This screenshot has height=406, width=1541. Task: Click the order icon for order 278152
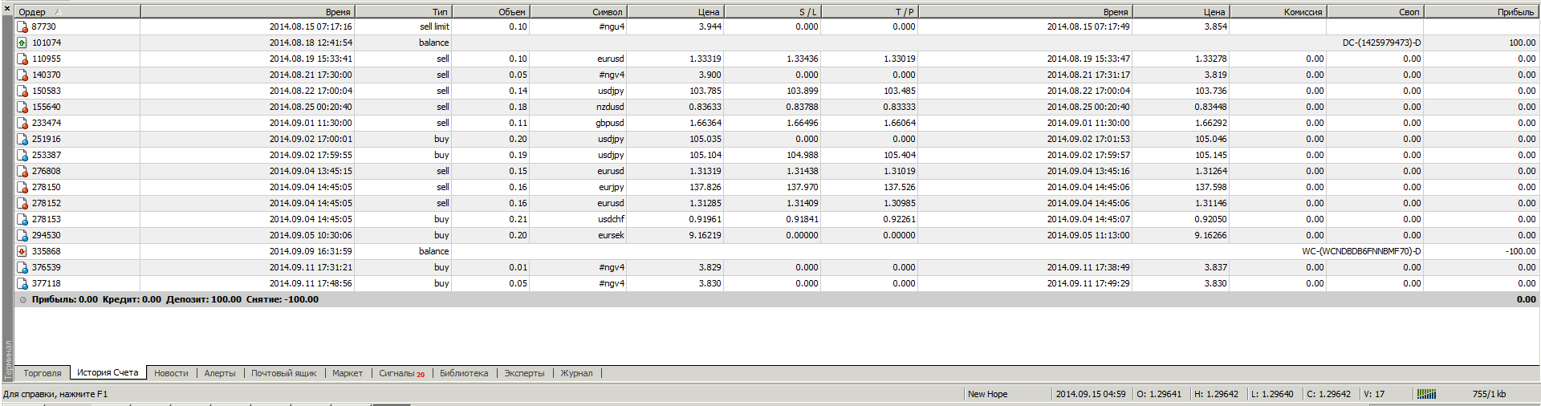tap(22, 203)
